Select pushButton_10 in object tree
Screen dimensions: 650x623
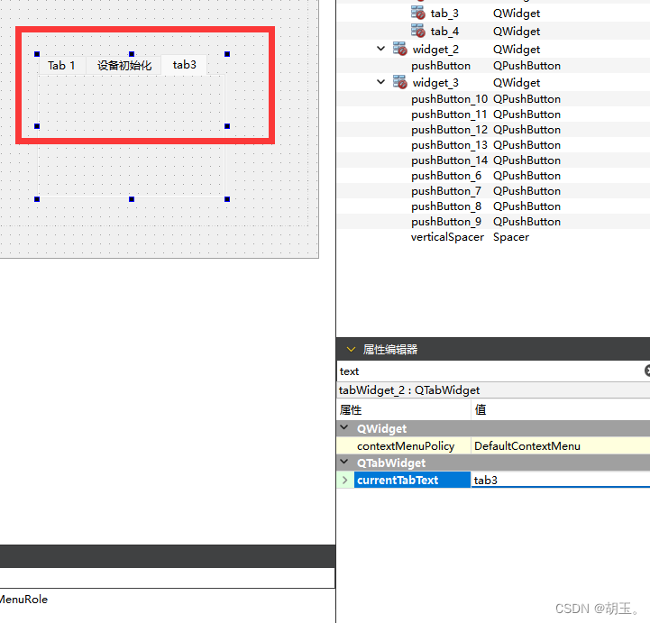click(x=449, y=99)
